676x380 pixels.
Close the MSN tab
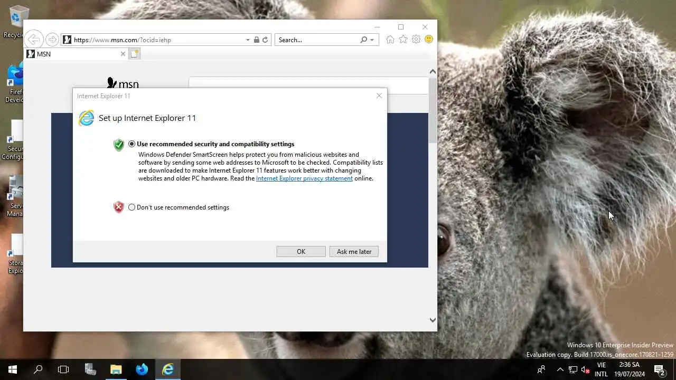(123, 54)
